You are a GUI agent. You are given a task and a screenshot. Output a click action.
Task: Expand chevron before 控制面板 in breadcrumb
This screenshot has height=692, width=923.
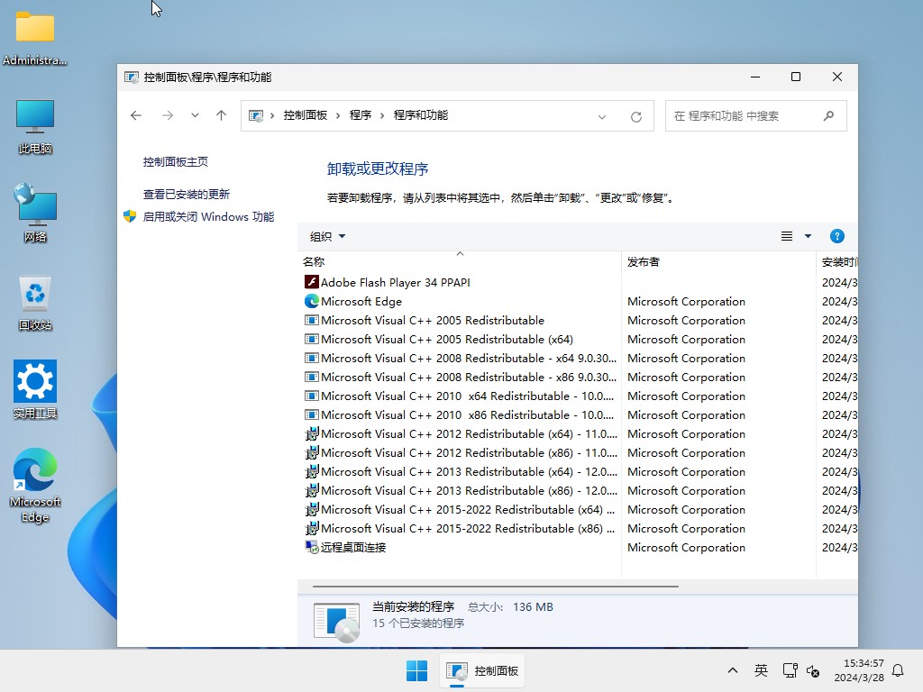(272, 116)
